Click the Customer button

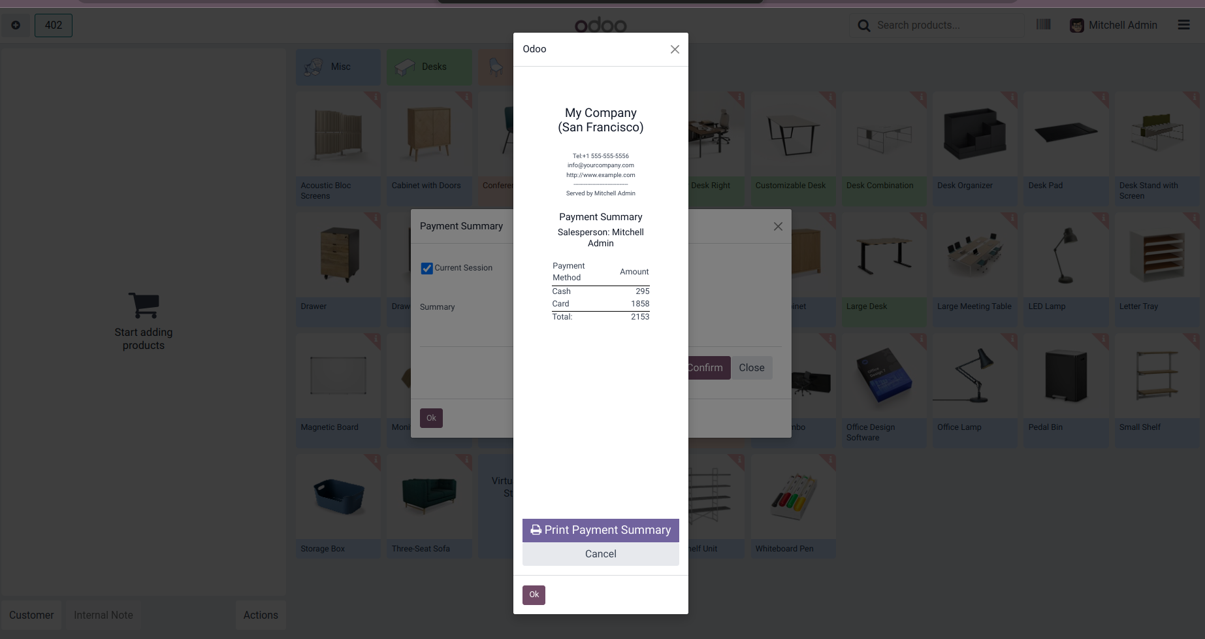pos(31,615)
